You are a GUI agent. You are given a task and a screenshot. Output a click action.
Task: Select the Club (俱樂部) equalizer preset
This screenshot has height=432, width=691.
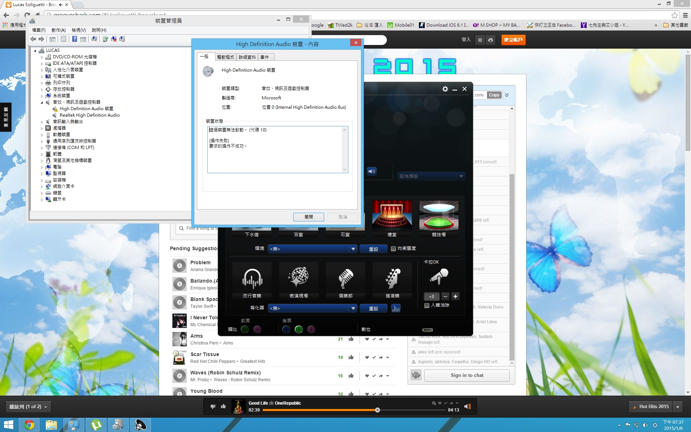click(345, 280)
